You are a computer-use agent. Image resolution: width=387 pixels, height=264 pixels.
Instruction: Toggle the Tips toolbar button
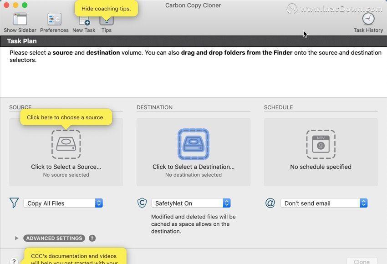click(x=107, y=21)
